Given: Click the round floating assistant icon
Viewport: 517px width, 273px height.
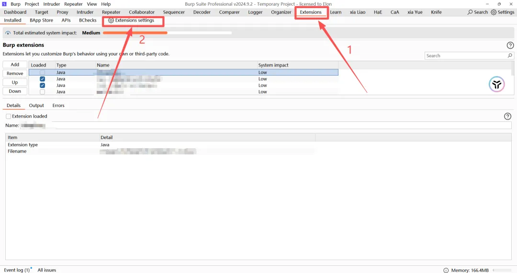Looking at the screenshot, I should pyautogui.click(x=496, y=84).
